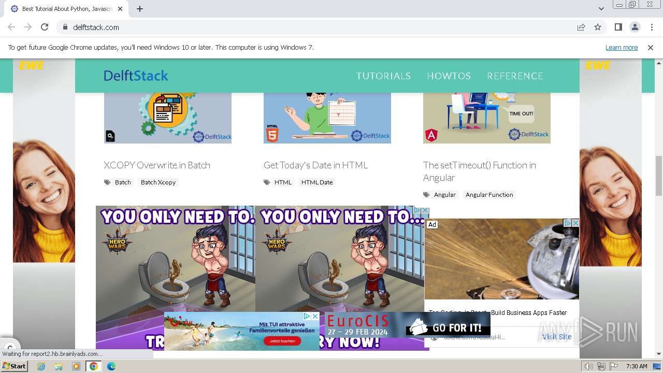Click the browser back arrow
Image resolution: width=663 pixels, height=373 pixels.
click(11, 27)
